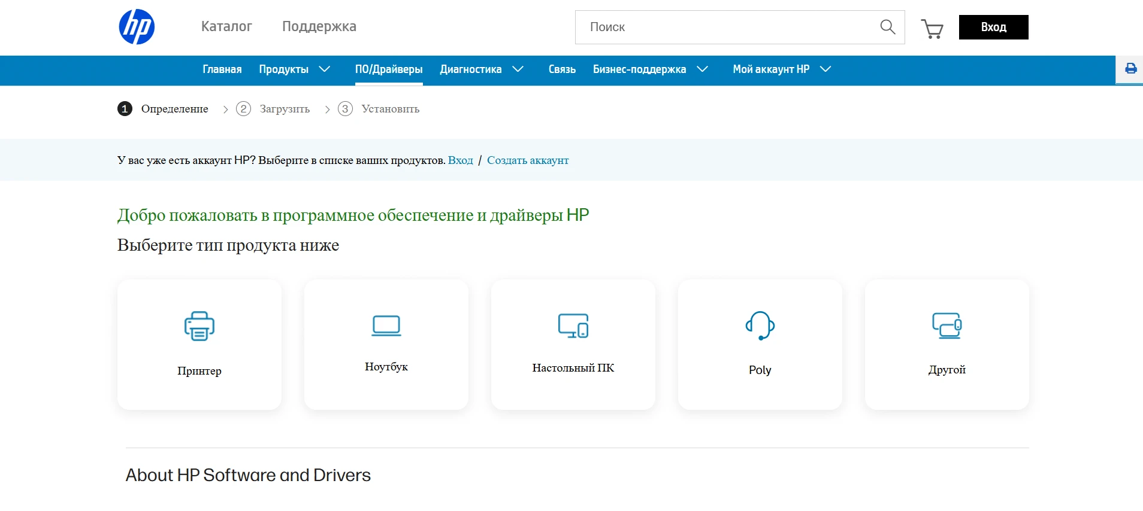Follow the Создать аккаунт link

[528, 160]
